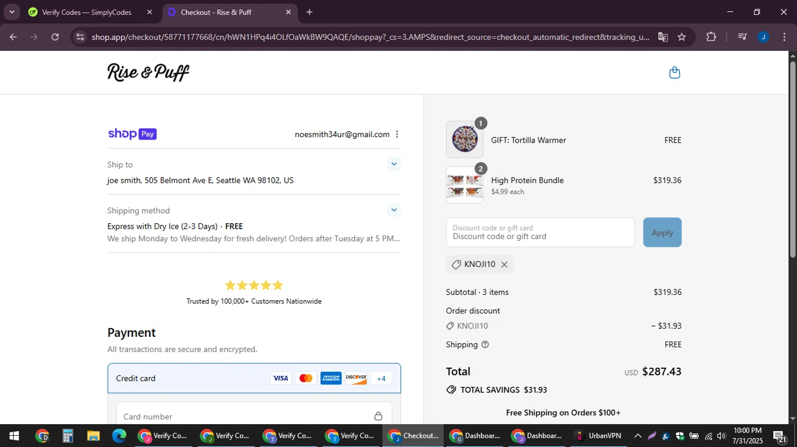Open File Explorer from the taskbar
This screenshot has width=797, height=447.
[94, 436]
